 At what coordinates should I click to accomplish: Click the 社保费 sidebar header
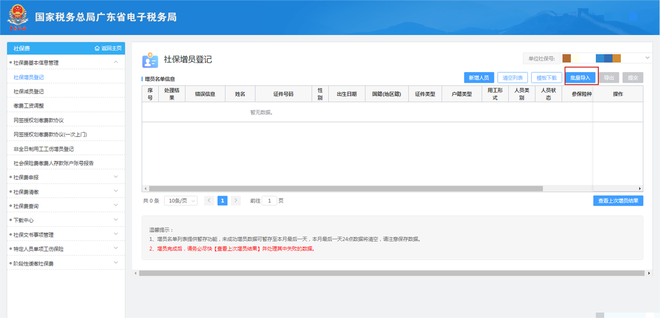[21, 48]
